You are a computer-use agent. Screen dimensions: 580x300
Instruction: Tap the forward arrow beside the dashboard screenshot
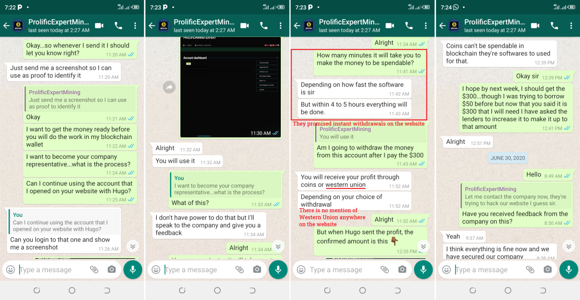pyautogui.click(x=169, y=87)
